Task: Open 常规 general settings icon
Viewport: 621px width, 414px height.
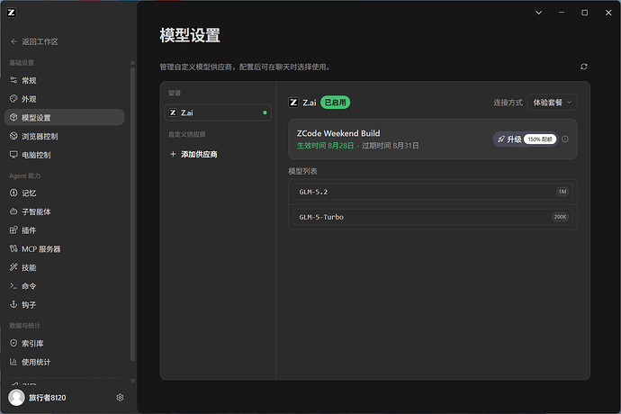Action: click(13, 80)
